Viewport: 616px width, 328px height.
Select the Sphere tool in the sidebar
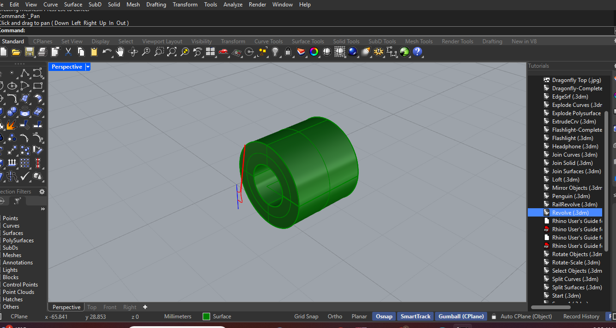click(x=11, y=111)
